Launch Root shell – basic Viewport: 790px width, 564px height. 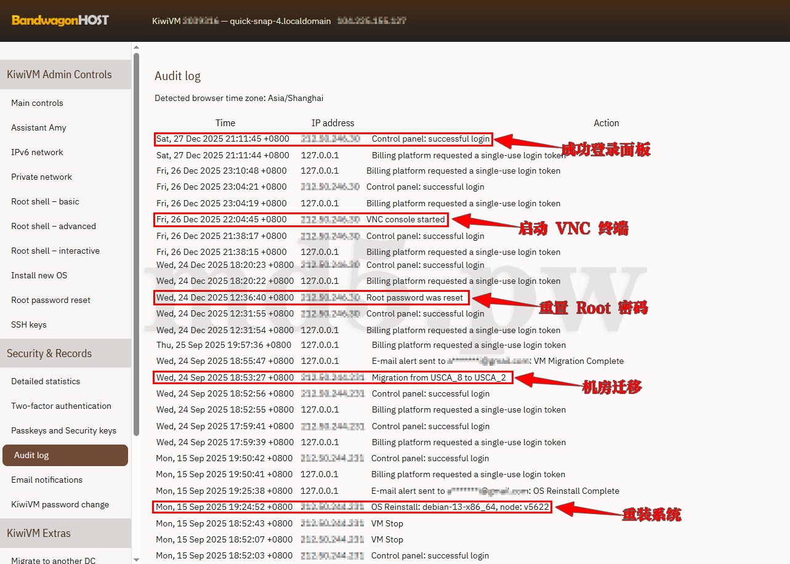click(x=45, y=201)
